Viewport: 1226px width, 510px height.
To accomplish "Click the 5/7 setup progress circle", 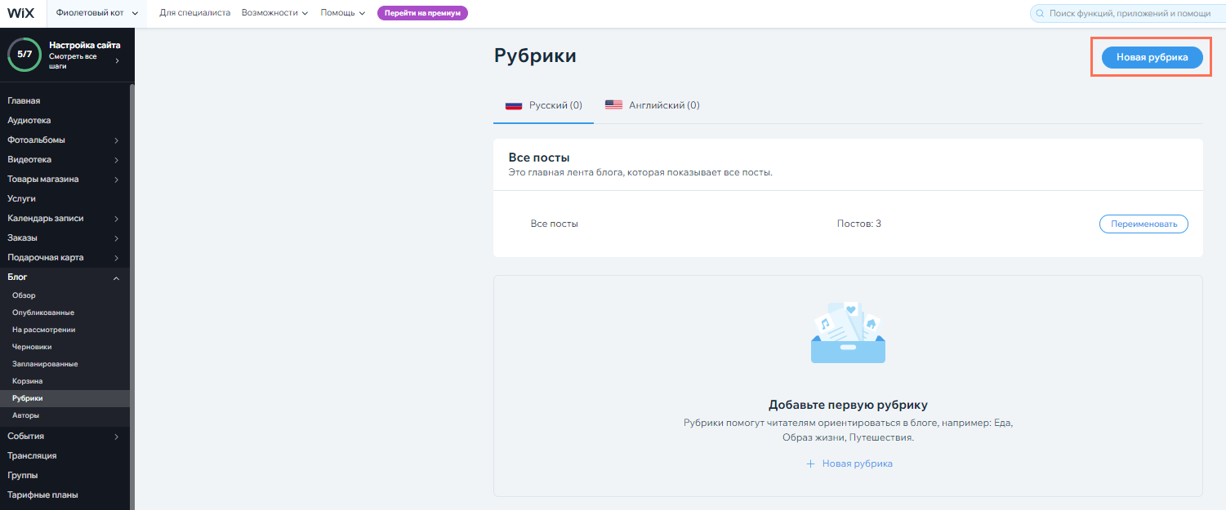I will [x=25, y=55].
